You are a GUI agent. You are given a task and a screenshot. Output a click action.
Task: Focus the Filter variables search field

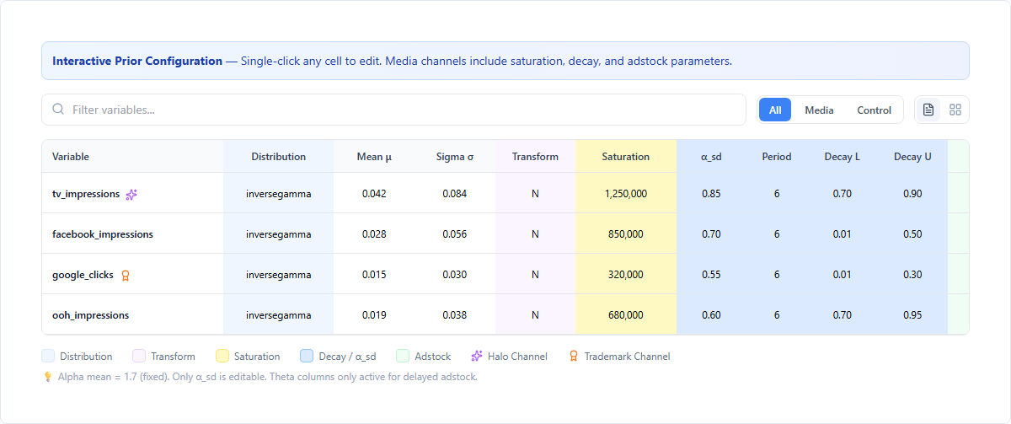393,110
